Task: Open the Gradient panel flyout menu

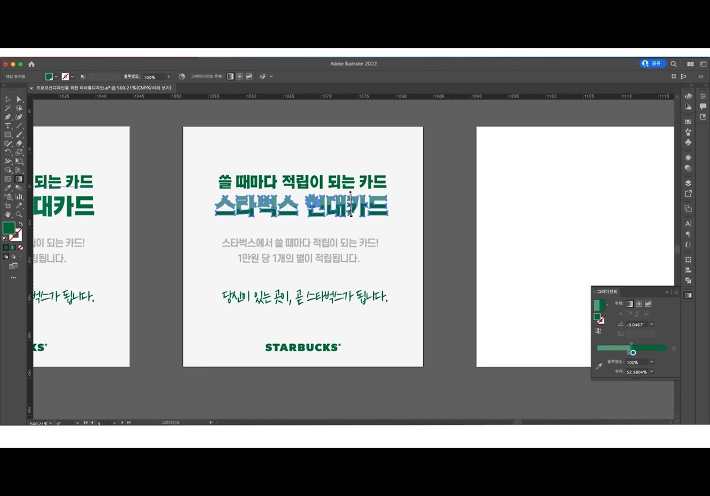Action: point(676,292)
